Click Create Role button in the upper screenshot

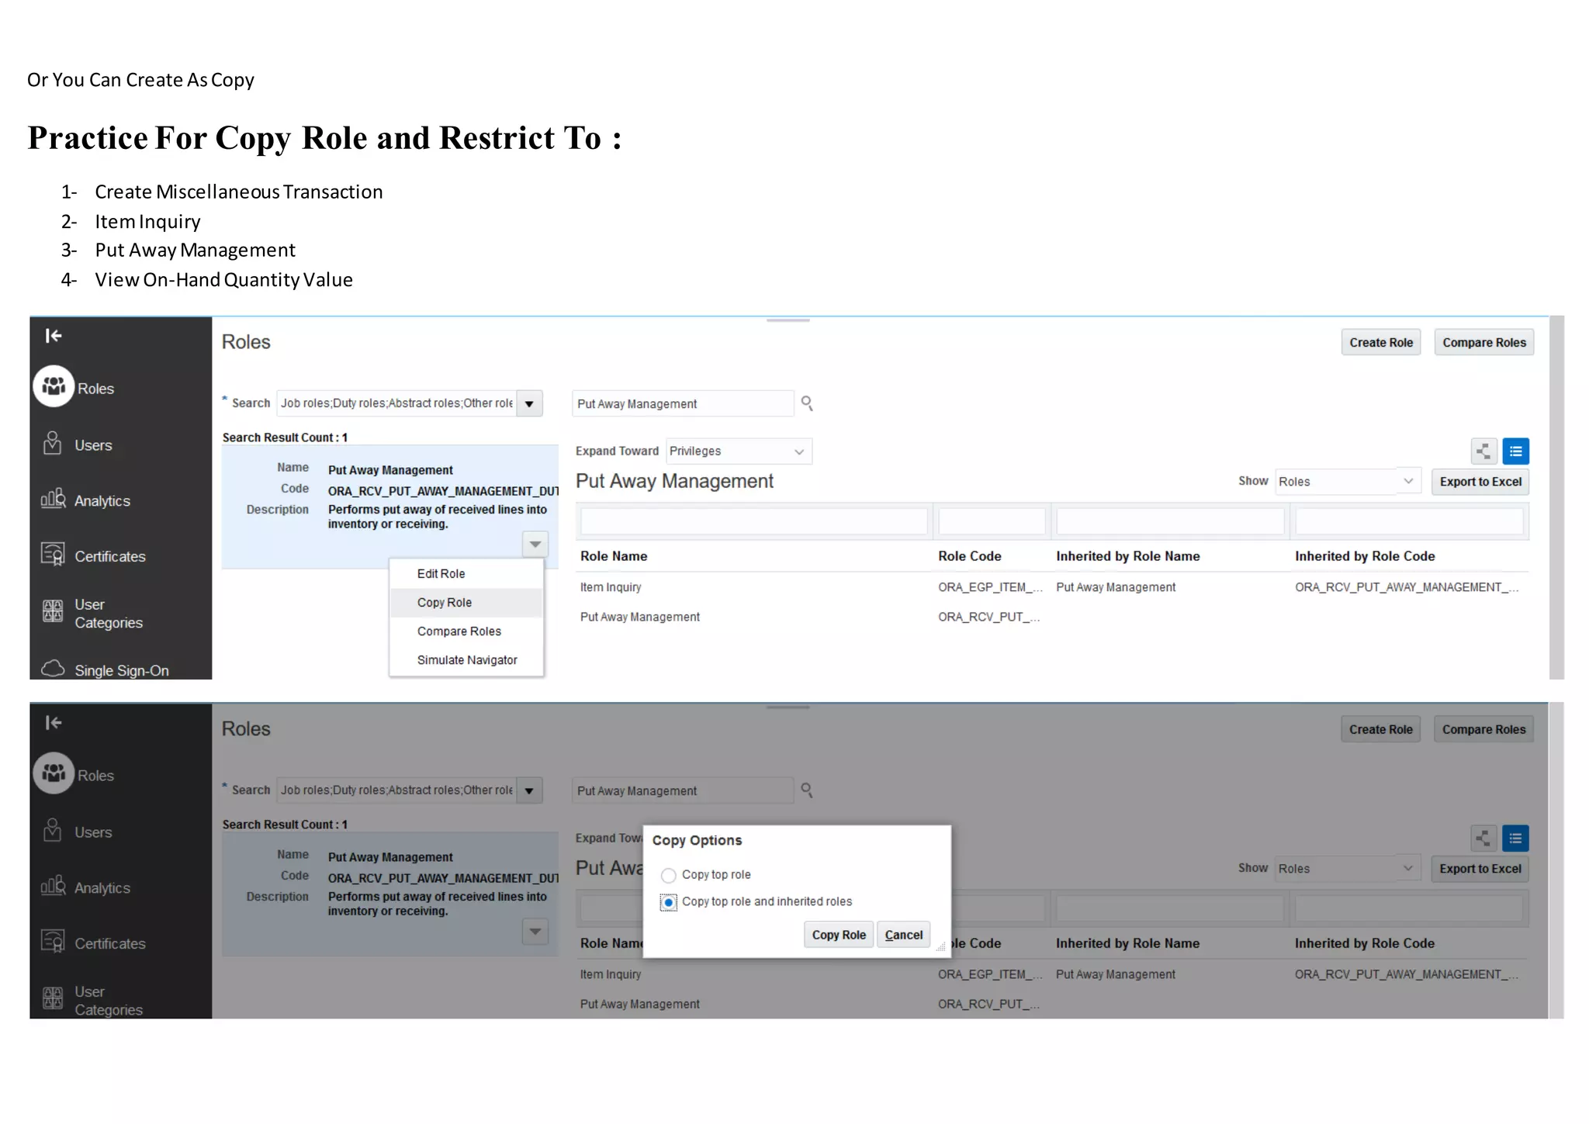coord(1381,343)
